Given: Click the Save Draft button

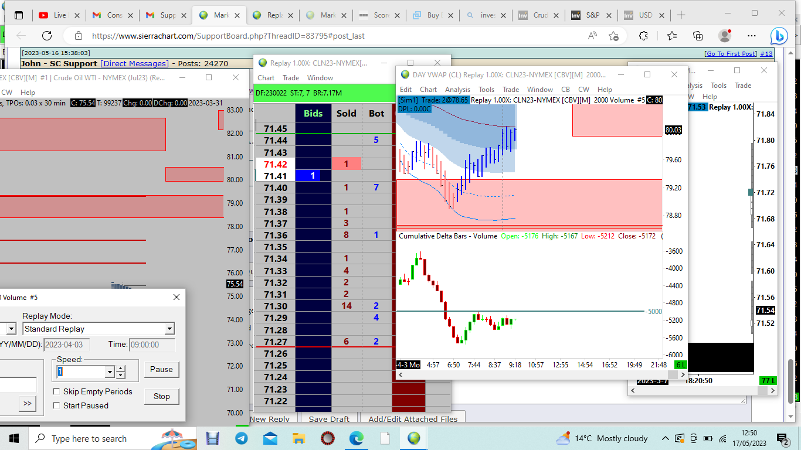Looking at the screenshot, I should pos(328,419).
